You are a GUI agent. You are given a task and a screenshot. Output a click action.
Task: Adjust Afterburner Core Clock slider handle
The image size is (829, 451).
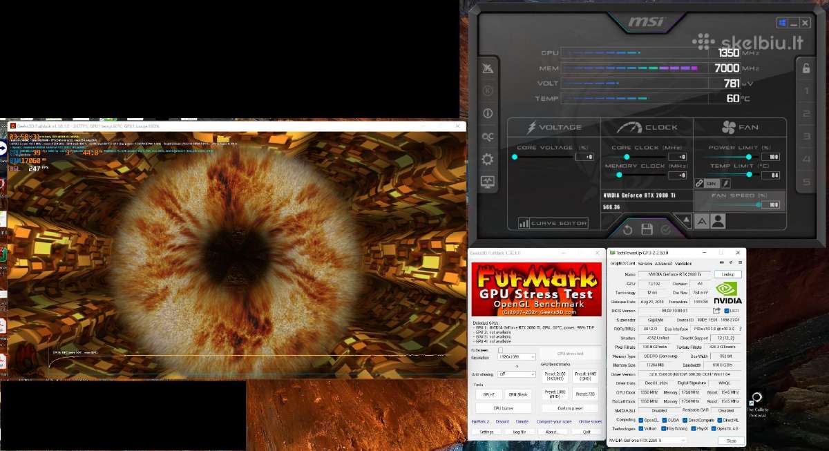point(627,157)
